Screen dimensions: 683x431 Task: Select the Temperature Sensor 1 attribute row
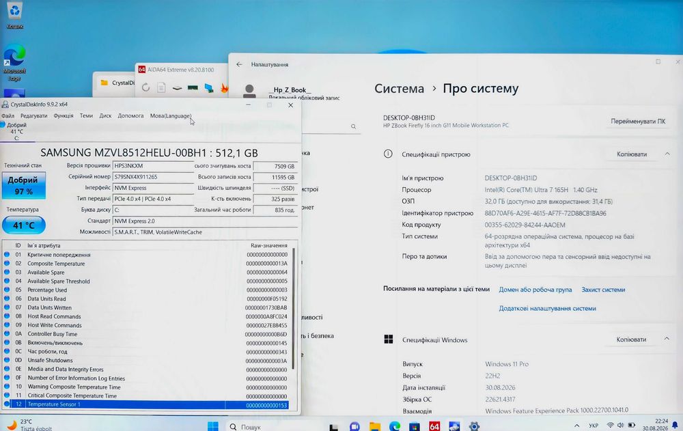[146, 405]
